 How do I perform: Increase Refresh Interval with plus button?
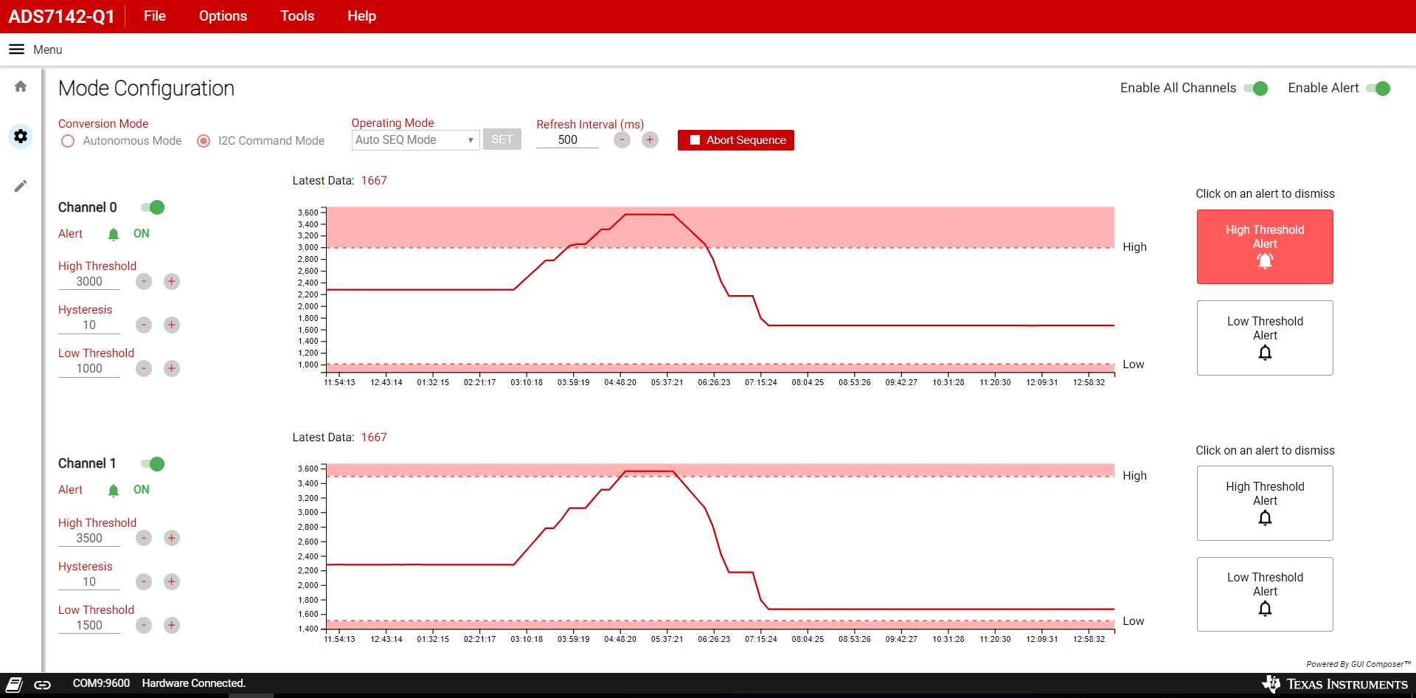pos(650,140)
